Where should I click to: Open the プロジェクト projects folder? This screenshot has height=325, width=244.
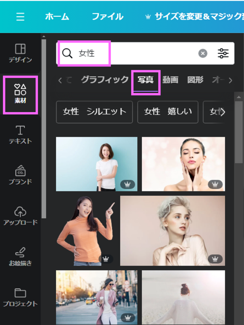tap(20, 297)
